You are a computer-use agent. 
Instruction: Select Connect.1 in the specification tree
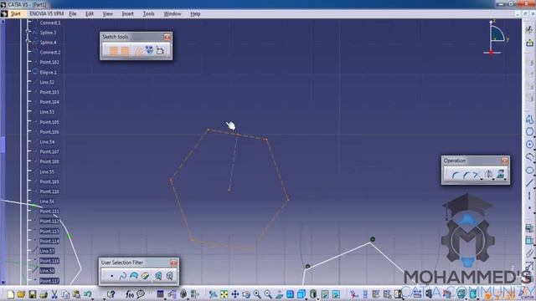point(50,23)
